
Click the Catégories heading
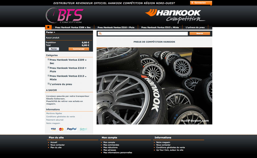tap(52, 55)
